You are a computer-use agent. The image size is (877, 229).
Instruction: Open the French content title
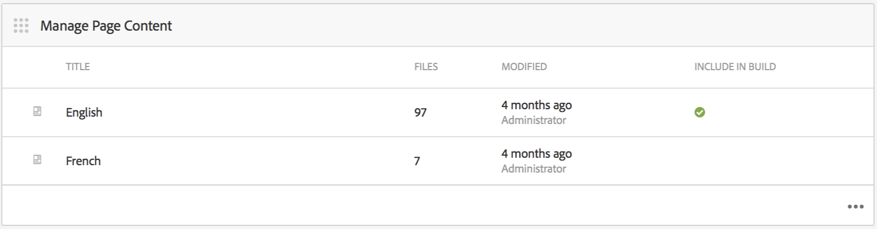83,161
